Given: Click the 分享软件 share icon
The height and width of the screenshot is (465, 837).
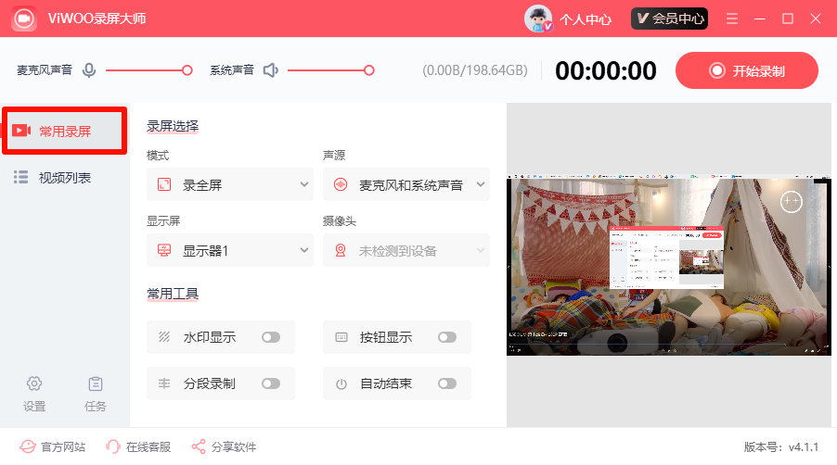Looking at the screenshot, I should tap(199, 446).
